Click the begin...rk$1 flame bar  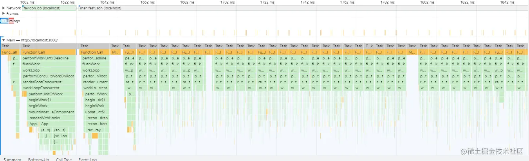(96, 100)
